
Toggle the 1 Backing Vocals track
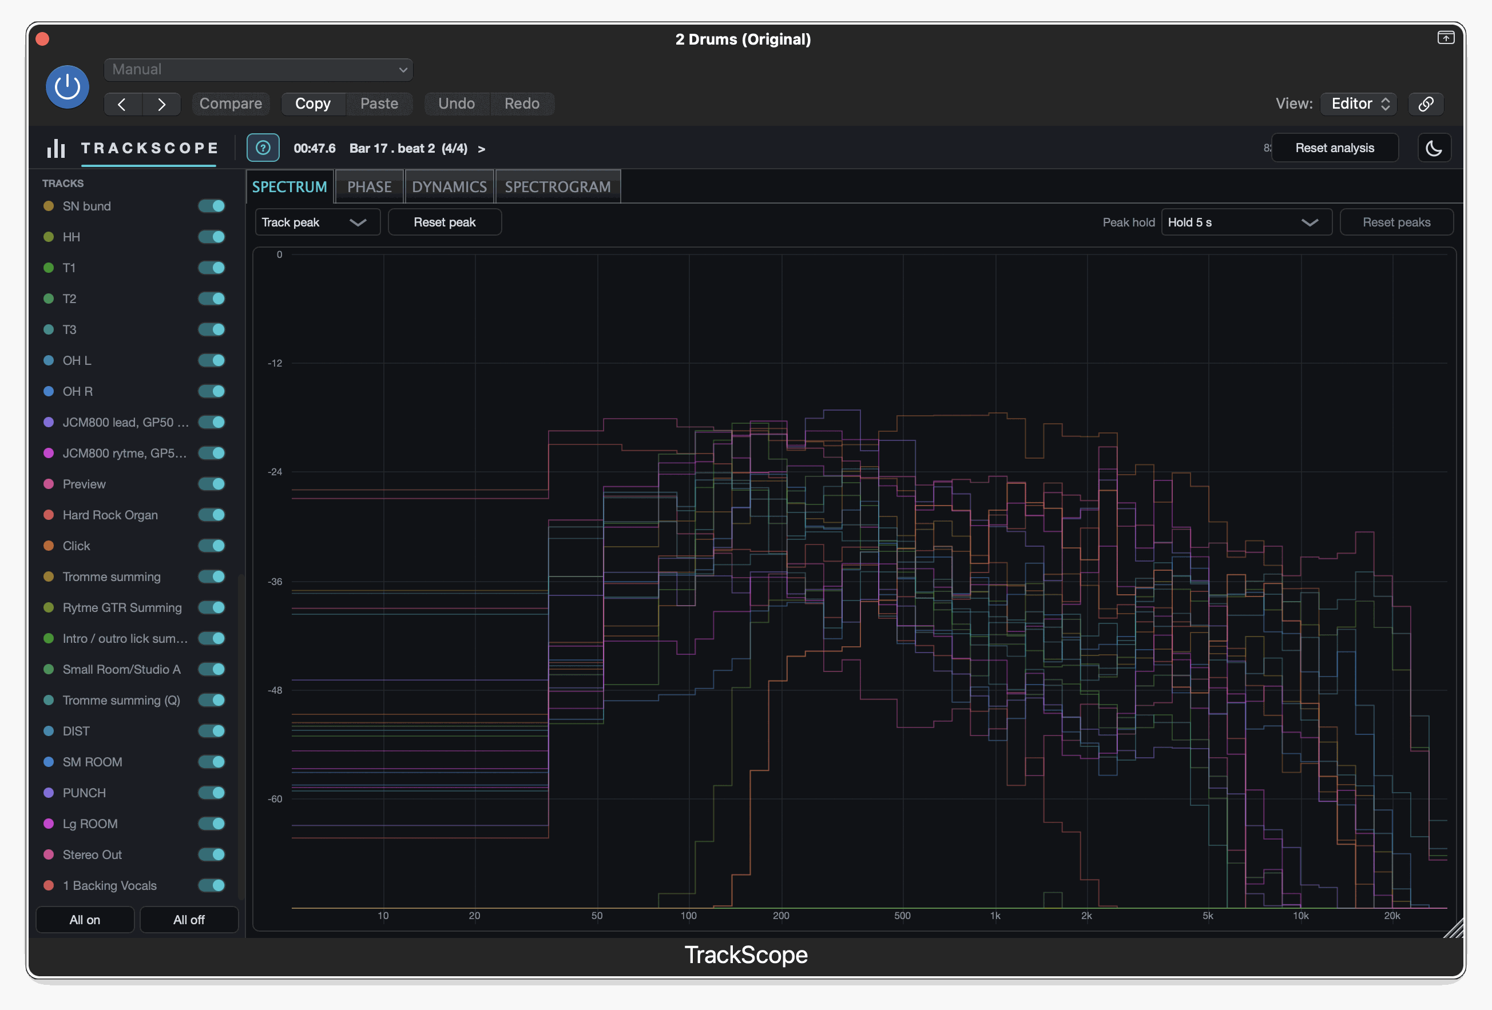(211, 885)
